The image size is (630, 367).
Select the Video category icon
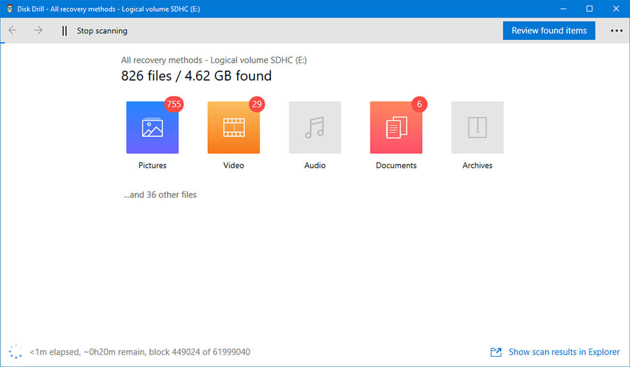click(x=234, y=127)
